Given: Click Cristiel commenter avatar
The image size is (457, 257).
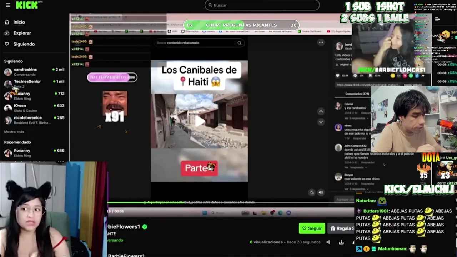Looking at the screenshot, I should [338, 106].
